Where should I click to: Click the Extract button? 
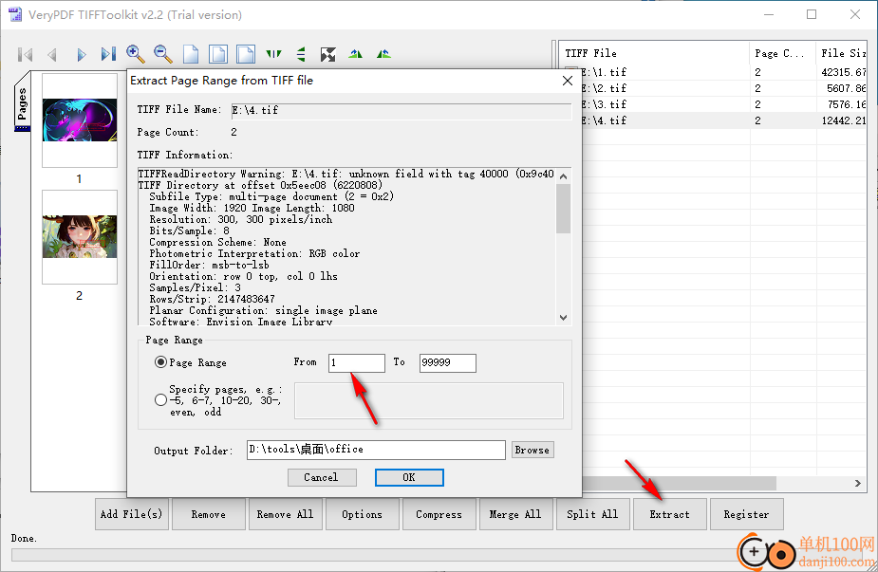[670, 514]
